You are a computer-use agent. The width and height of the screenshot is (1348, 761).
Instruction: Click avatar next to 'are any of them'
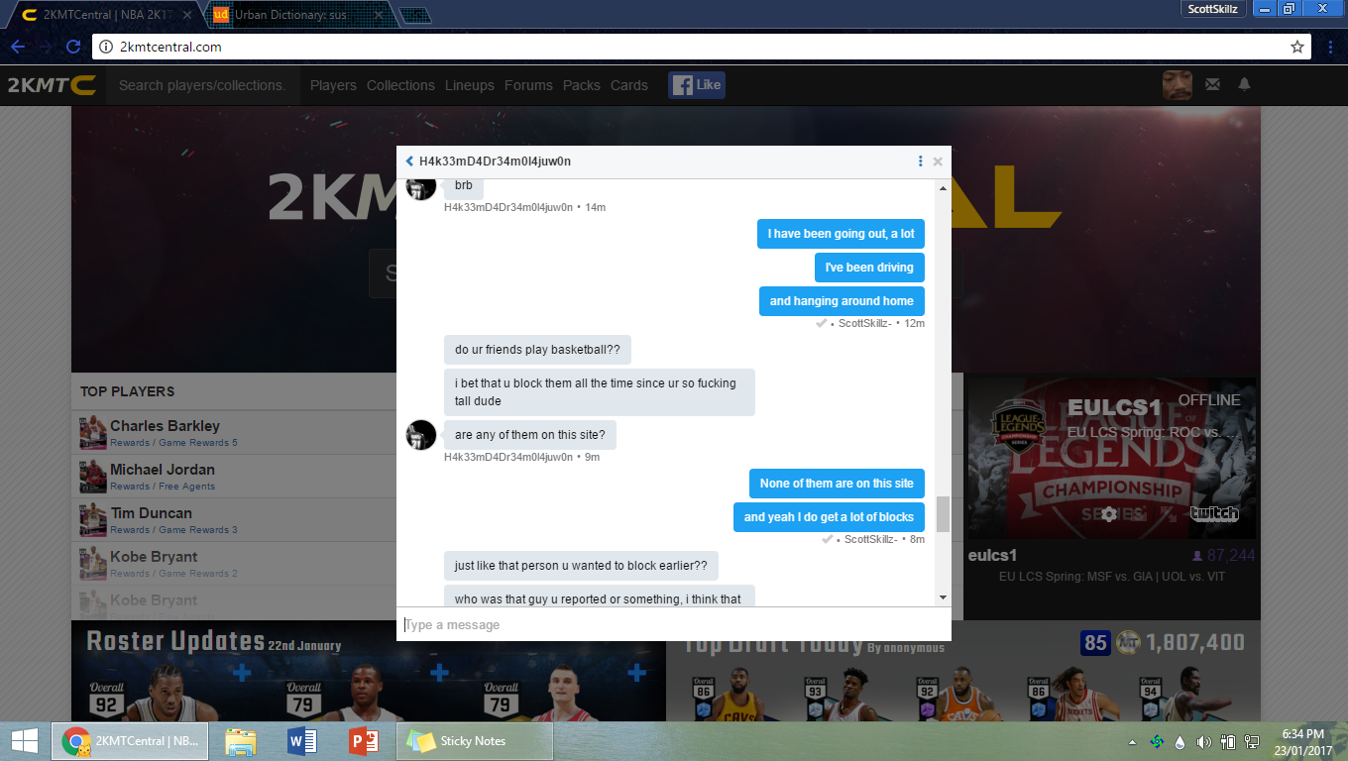(x=421, y=435)
